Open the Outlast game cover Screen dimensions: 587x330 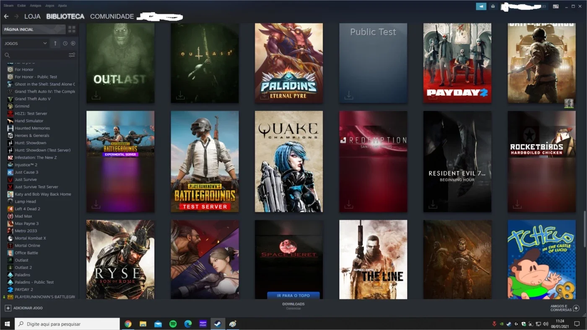click(x=120, y=63)
